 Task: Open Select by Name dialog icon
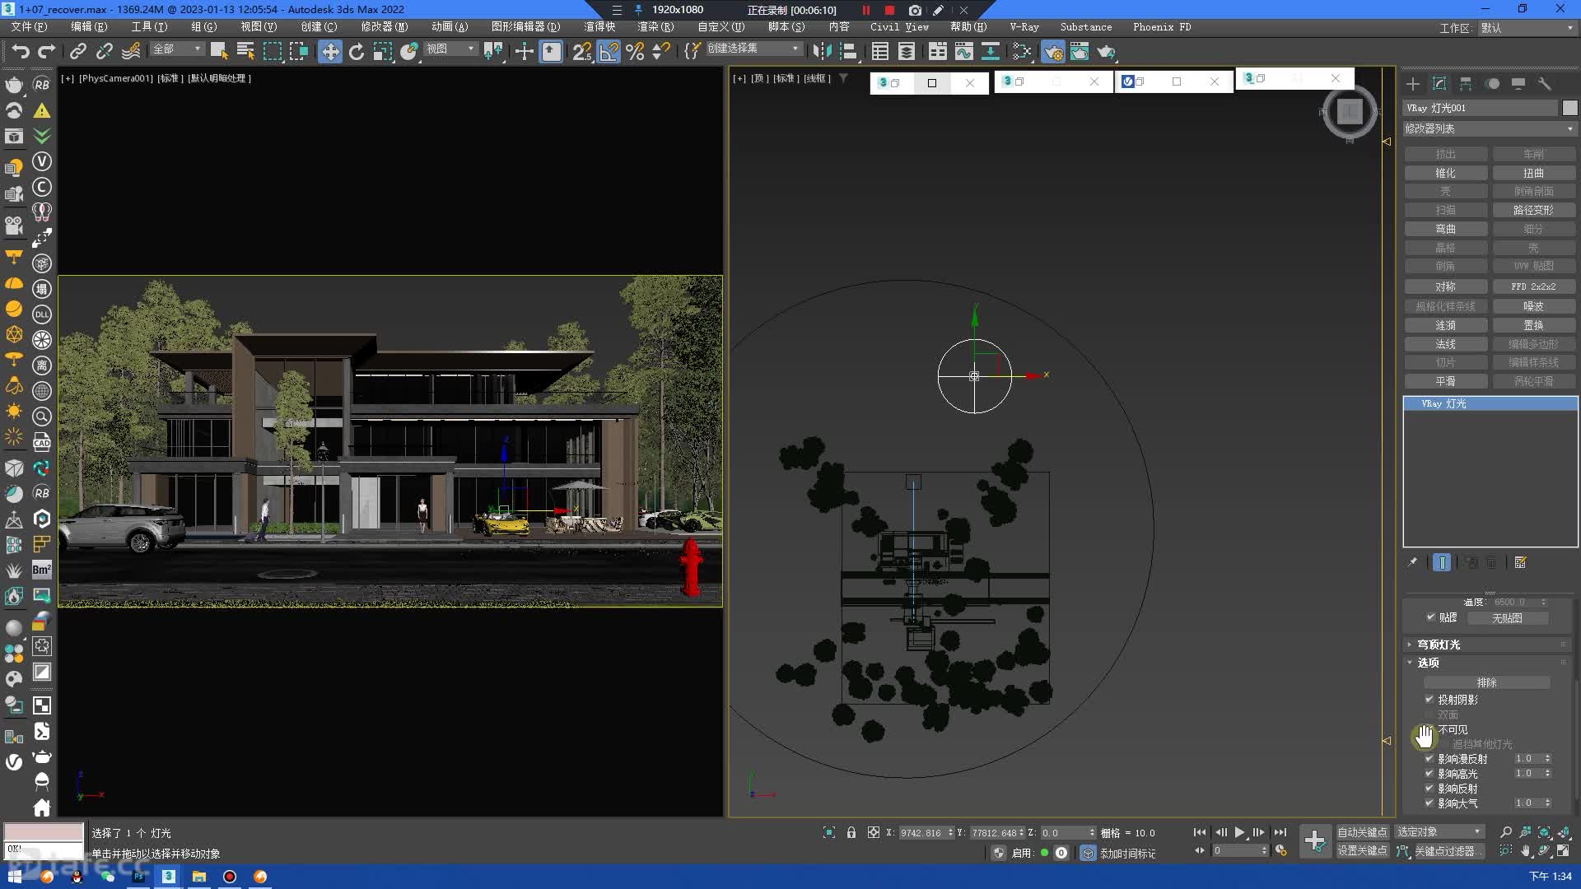click(x=245, y=51)
